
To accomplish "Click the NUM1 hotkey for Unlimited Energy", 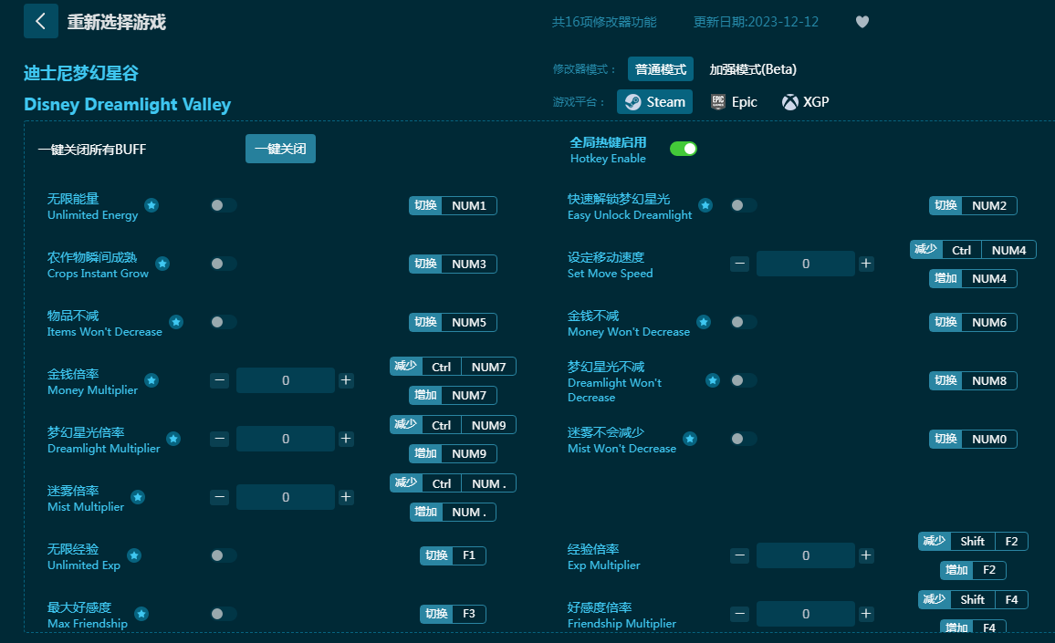I will tap(453, 206).
